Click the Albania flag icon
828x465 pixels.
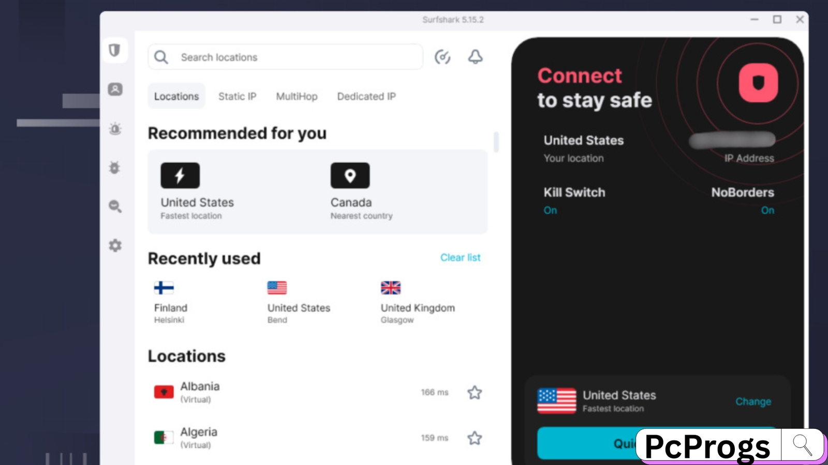164,392
